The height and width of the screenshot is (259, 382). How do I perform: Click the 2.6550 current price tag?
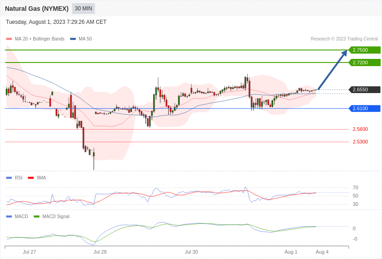pos(364,89)
